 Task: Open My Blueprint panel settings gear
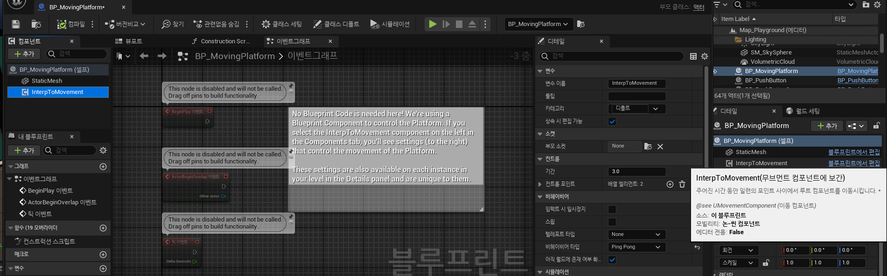tap(103, 150)
